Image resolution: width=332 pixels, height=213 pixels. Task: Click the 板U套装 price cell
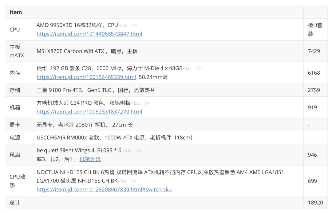coord(315,29)
